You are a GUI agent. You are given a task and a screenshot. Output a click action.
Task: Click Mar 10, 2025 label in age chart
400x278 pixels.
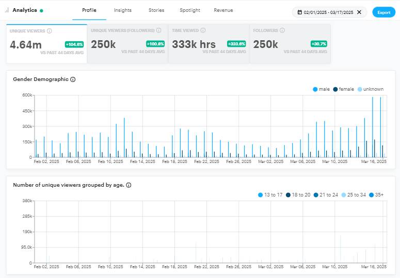point(334,267)
